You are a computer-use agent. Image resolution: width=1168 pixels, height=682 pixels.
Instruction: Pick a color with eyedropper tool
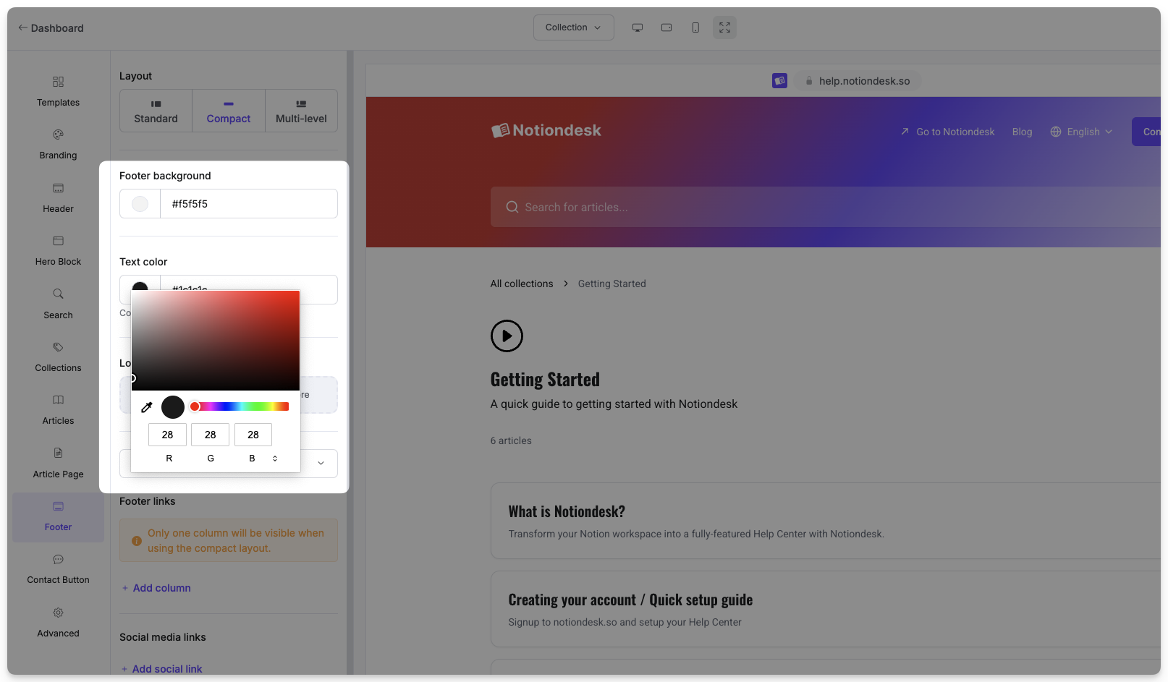[x=147, y=407]
